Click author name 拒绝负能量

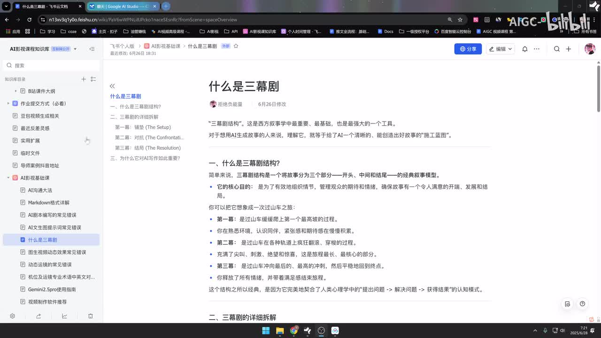point(230,104)
